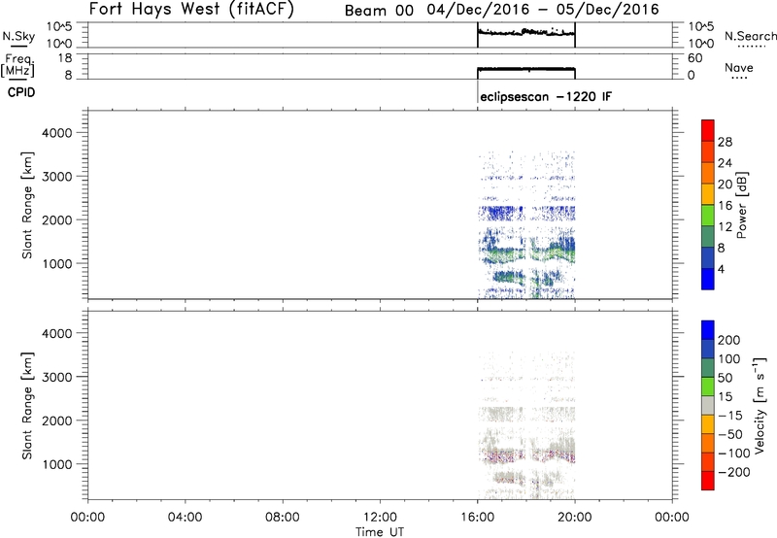
Task: Click the 'Slant Range [km]' label of power panel
Action: [27, 205]
